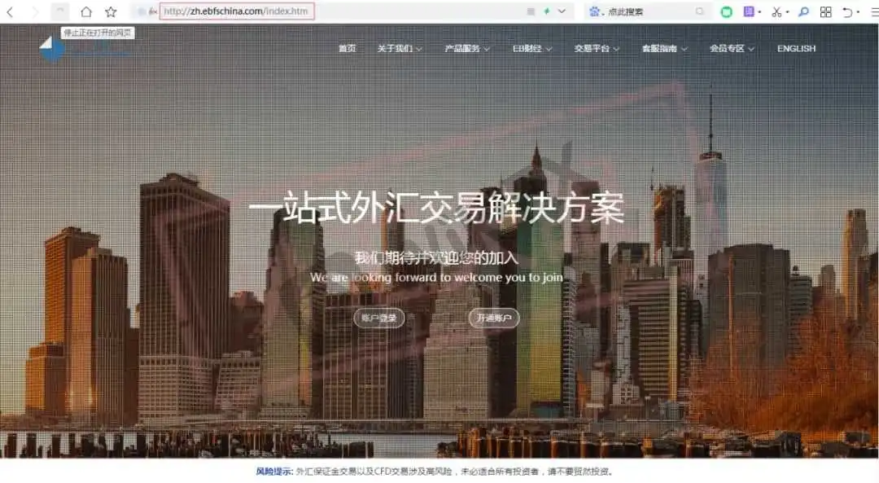Go to the browser home page

tap(85, 11)
